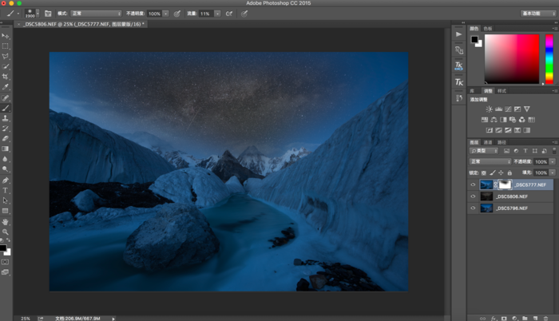Select the Crop tool
Image resolution: width=559 pixels, height=321 pixels.
click(6, 77)
